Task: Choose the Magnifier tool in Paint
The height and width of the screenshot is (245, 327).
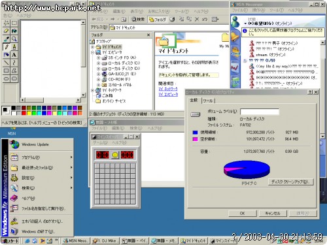Action: [14, 39]
